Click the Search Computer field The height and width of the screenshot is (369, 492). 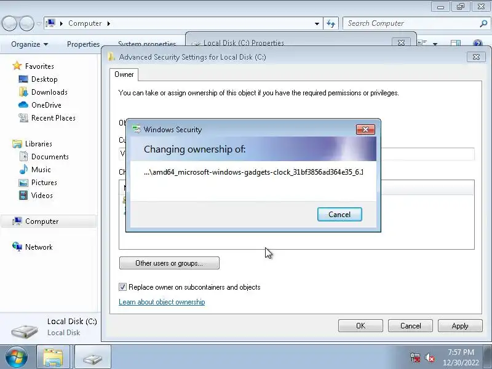pyautogui.click(x=411, y=23)
